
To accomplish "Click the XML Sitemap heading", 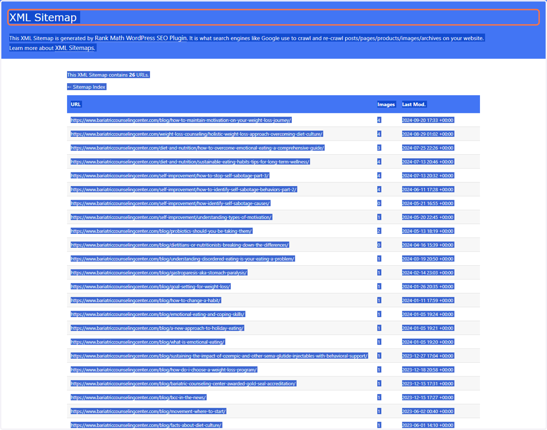I will [44, 17].
